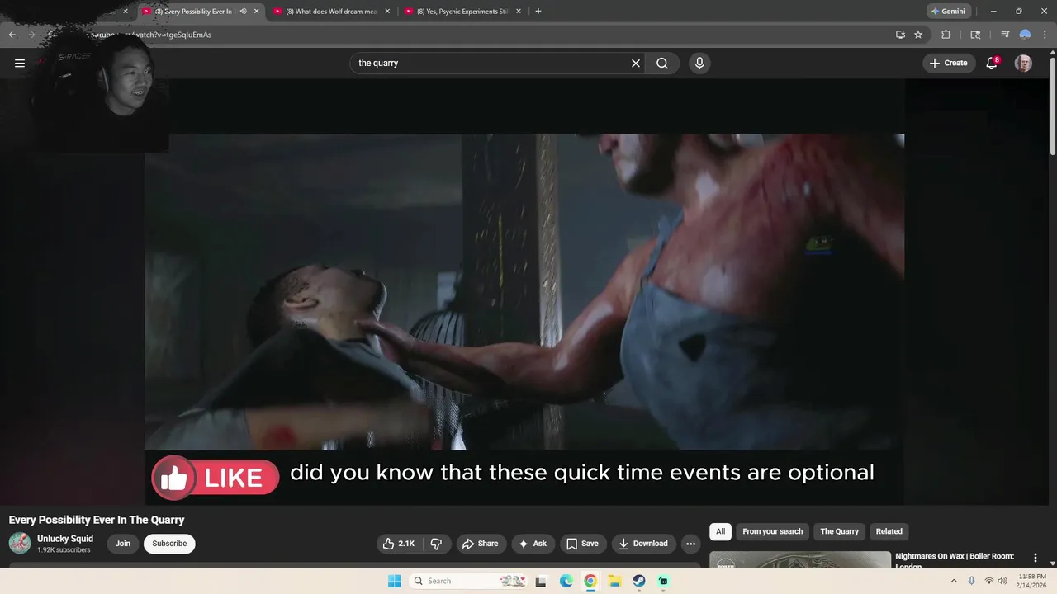Open Chrome media controls icon

[1005, 35]
